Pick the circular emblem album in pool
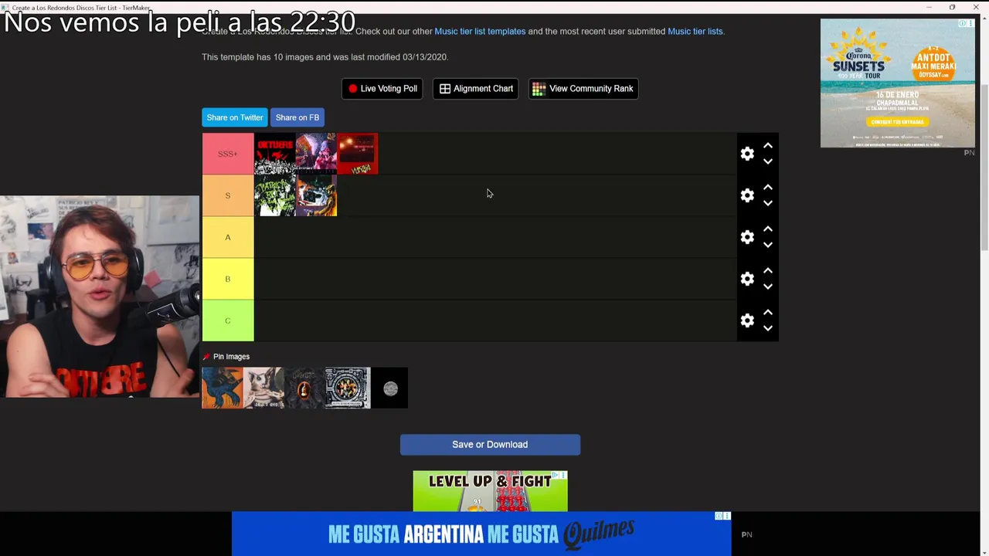This screenshot has height=556, width=989. 348,388
